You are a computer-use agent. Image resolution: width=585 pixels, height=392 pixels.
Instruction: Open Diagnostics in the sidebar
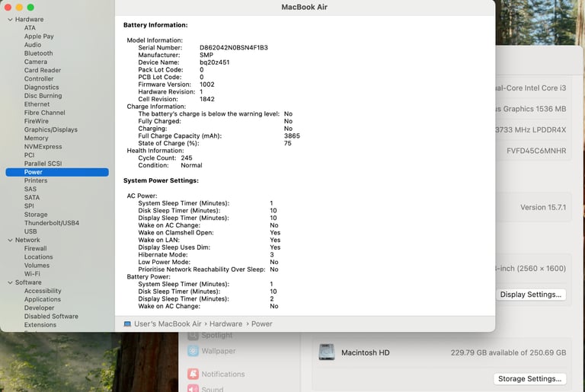41,88
